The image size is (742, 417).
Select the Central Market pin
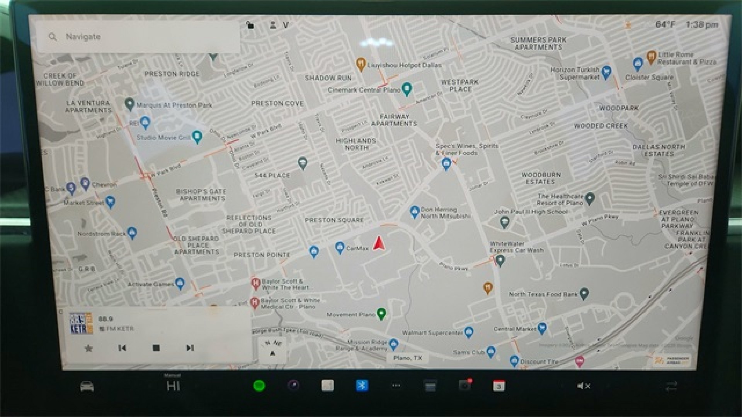[542, 328]
